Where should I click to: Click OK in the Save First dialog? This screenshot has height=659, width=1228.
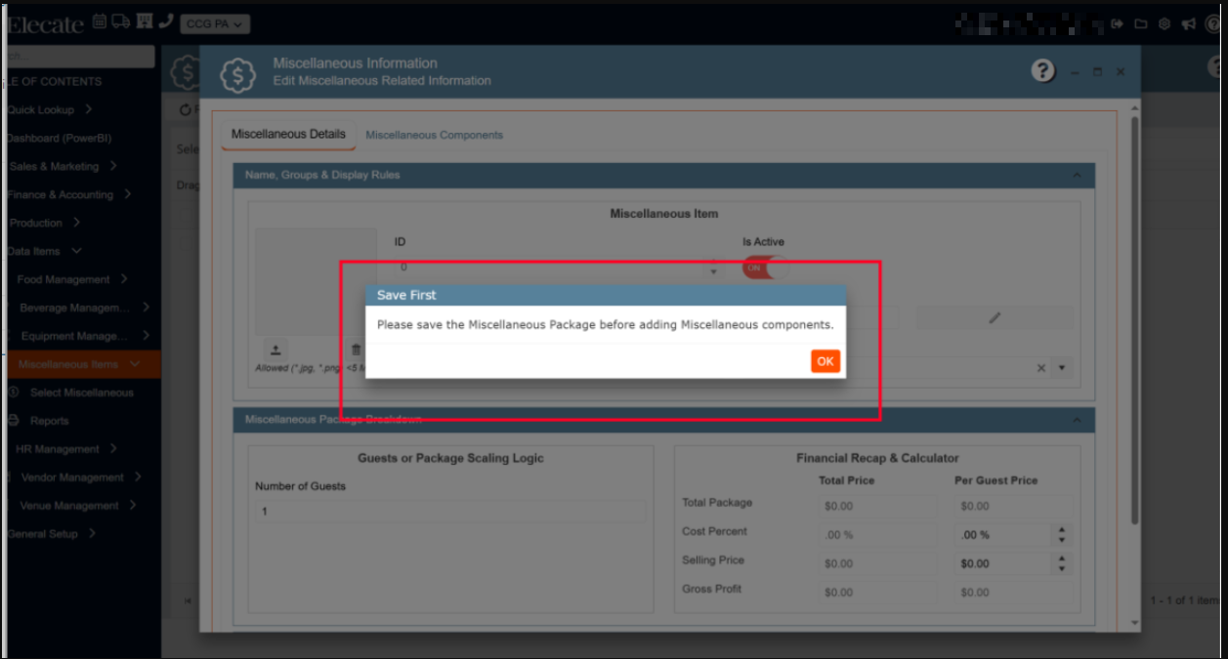(825, 361)
